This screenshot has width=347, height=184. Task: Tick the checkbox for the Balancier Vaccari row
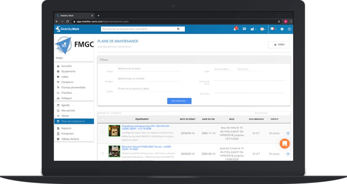click(102, 153)
